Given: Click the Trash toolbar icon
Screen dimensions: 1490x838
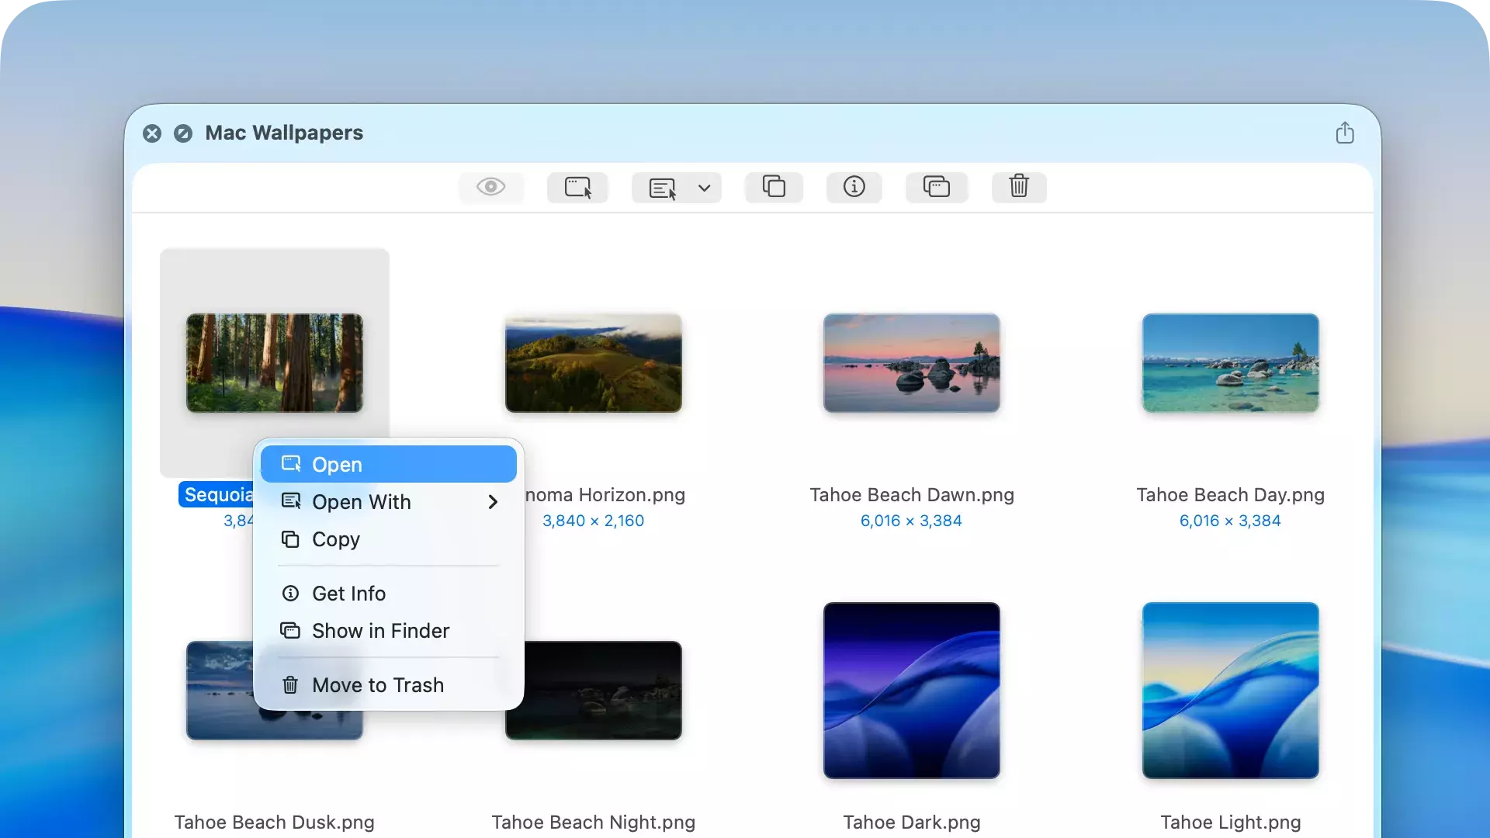Looking at the screenshot, I should [1018, 187].
